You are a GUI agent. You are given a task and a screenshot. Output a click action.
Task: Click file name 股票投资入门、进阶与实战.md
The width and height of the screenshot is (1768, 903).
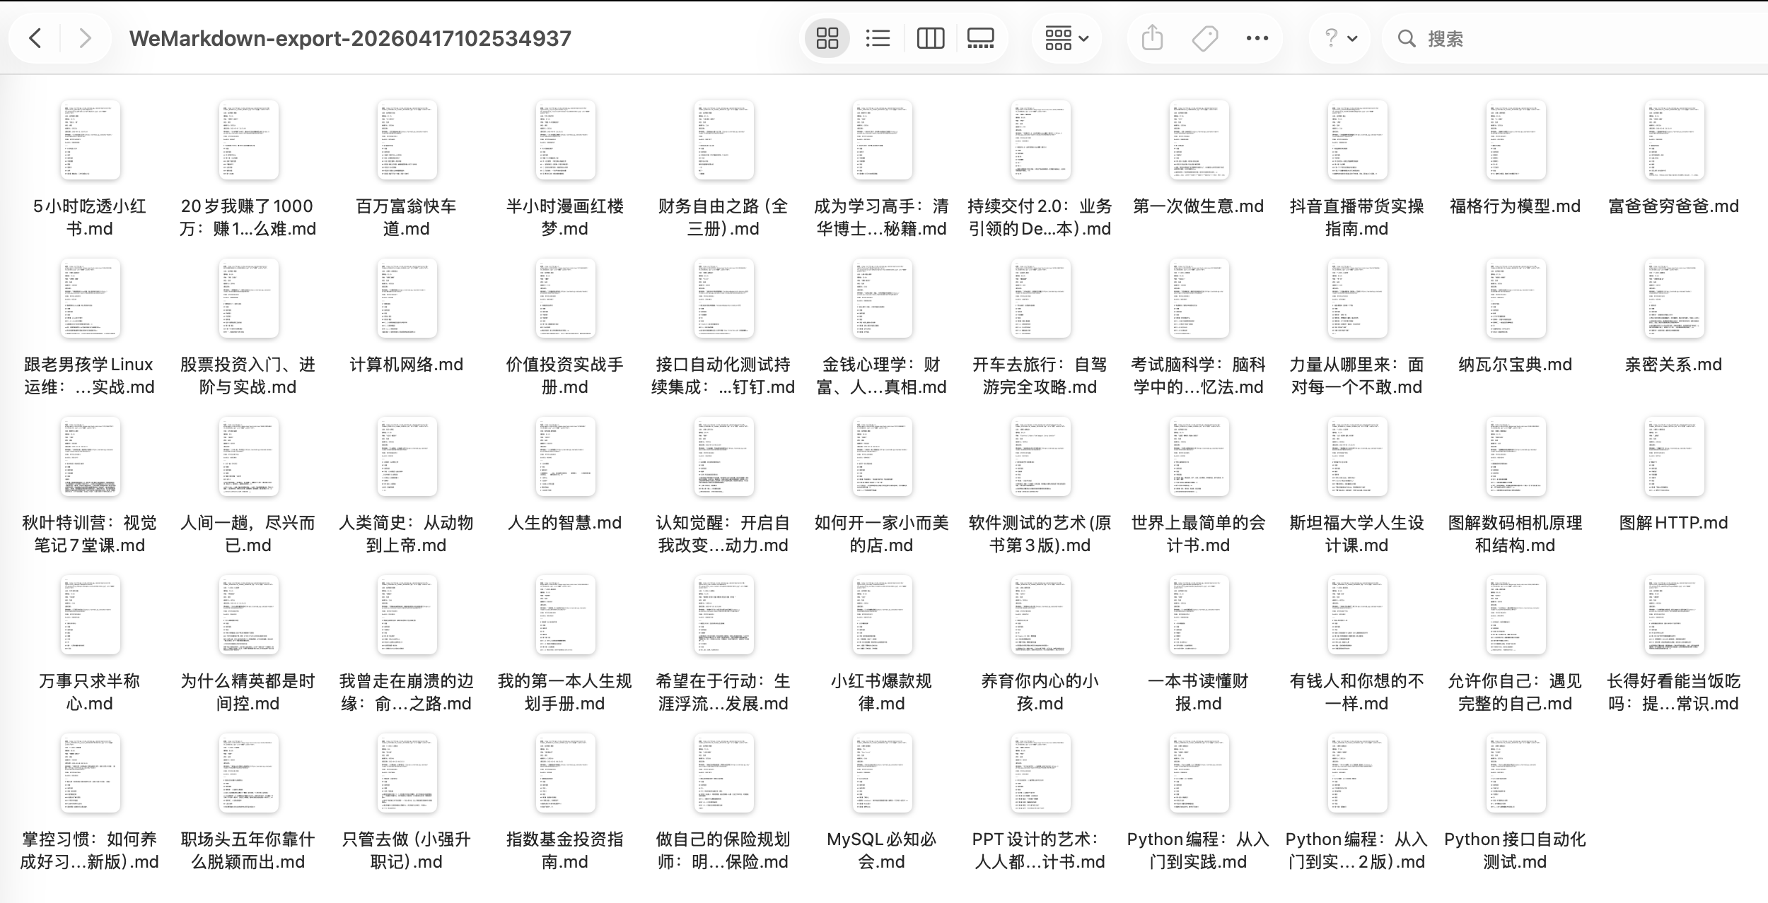(248, 376)
